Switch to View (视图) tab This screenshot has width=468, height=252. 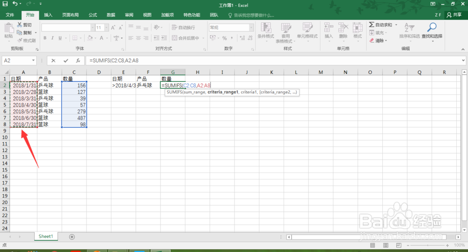147,15
